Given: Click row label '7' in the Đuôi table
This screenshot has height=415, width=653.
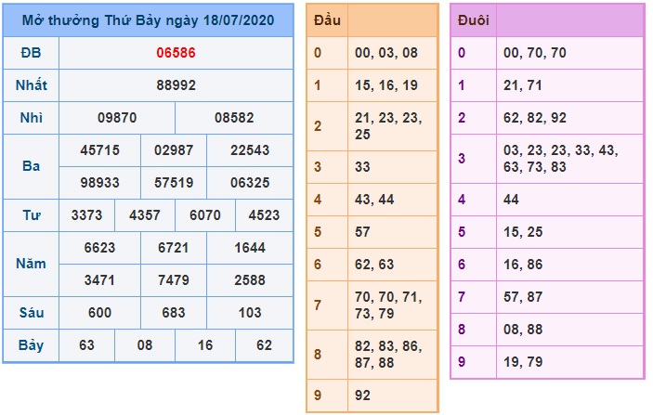Looking at the screenshot, I should tap(462, 297).
